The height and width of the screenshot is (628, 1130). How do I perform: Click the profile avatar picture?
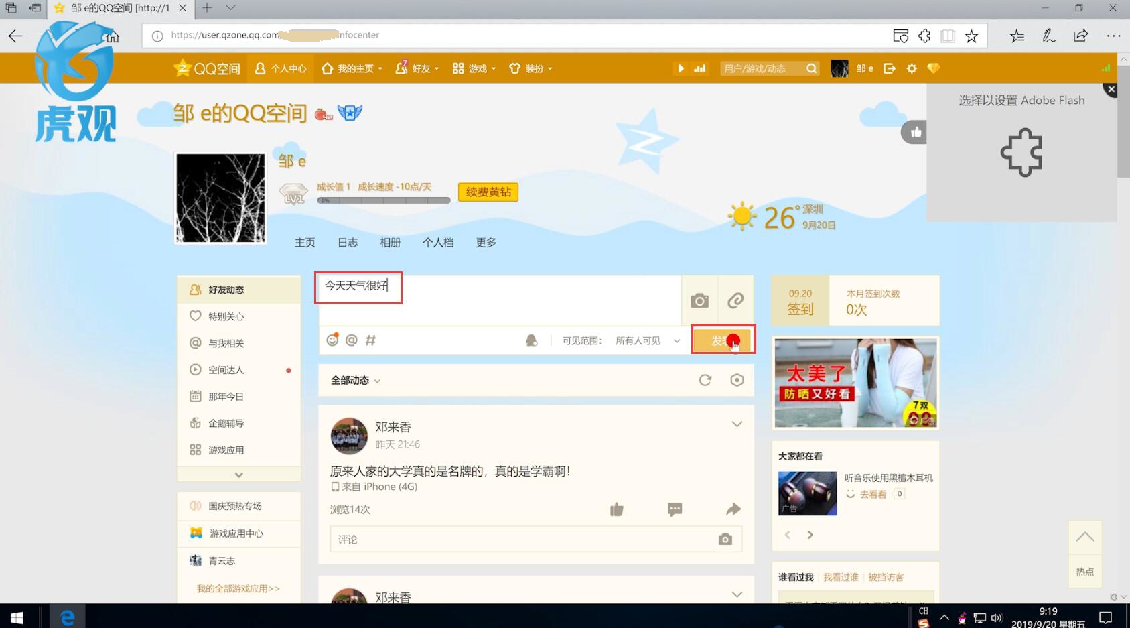point(220,198)
